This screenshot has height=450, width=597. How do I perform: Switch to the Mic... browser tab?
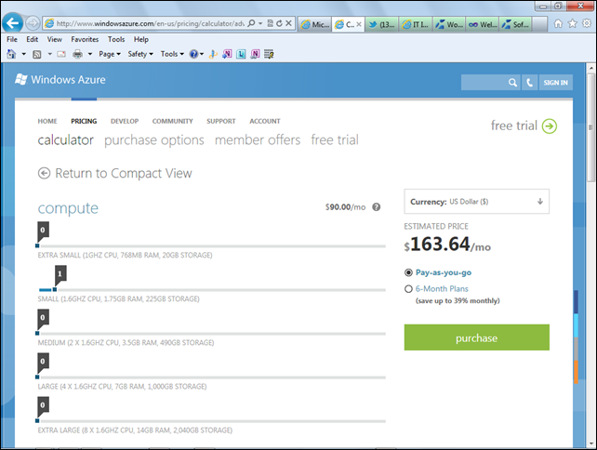tap(315, 24)
